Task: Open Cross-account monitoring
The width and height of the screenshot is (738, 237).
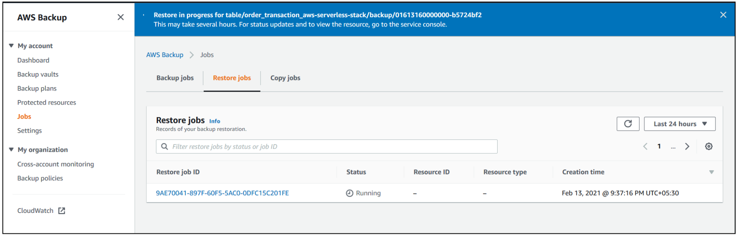Action: [55, 164]
